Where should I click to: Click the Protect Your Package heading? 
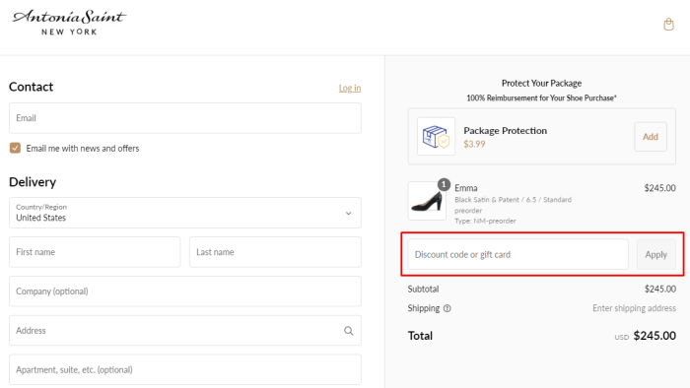[x=542, y=83]
